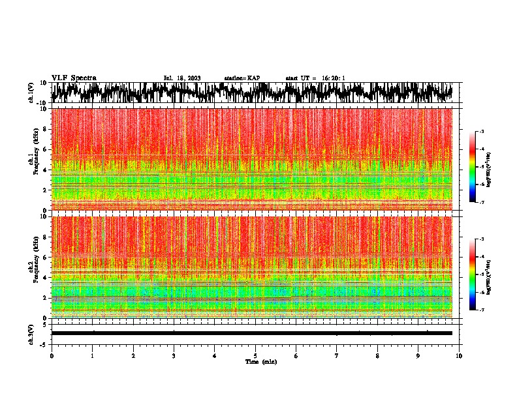Click the VLF Spectra title text

click(x=74, y=78)
